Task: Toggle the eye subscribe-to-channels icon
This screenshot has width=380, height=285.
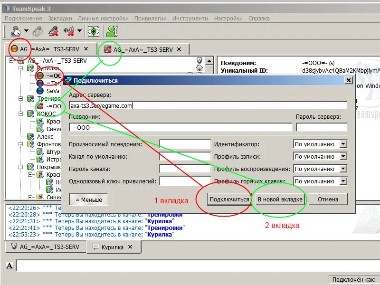Action: (94, 31)
